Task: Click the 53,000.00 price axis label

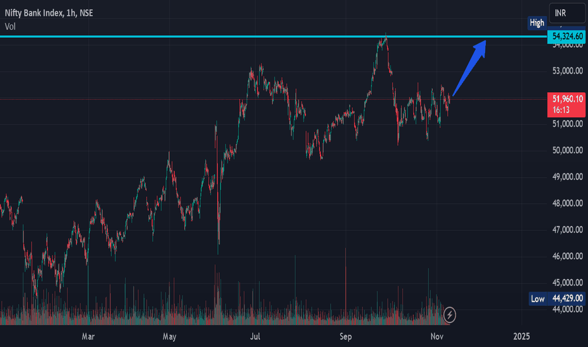Action: [567, 71]
